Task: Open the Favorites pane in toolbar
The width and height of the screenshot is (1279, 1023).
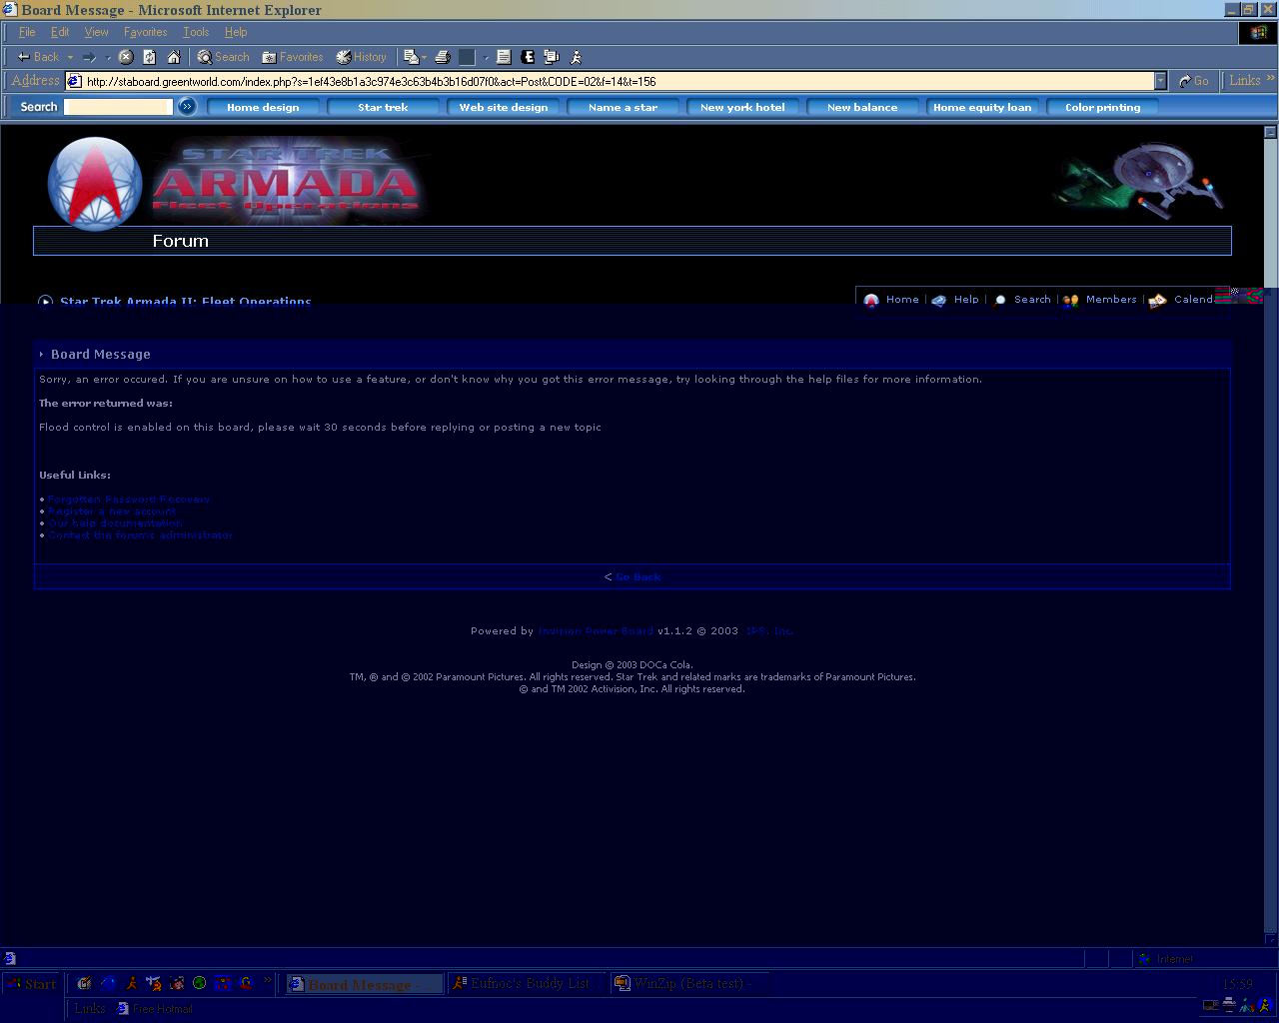Action: [x=293, y=57]
